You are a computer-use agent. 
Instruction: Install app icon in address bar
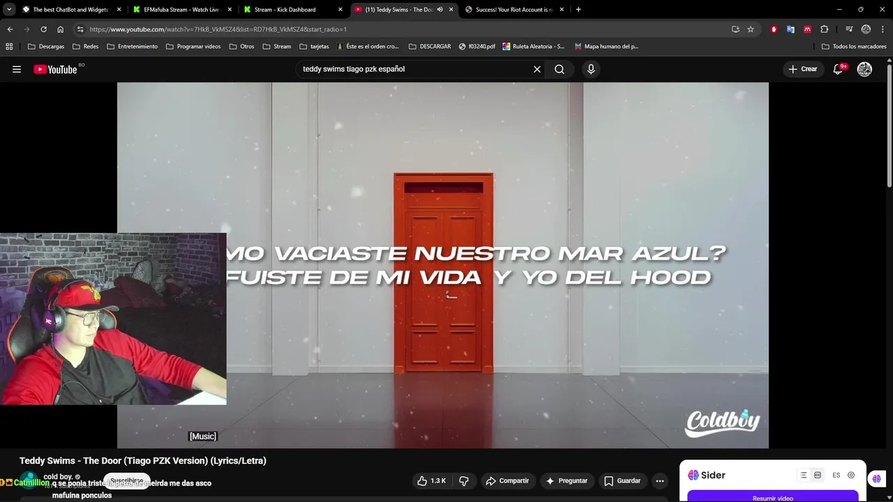coord(735,29)
